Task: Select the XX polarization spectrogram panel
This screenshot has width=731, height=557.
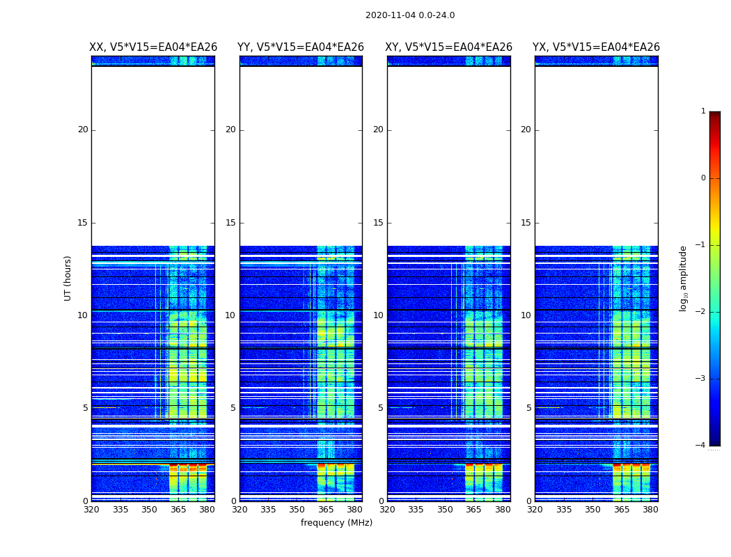Action: (x=153, y=278)
